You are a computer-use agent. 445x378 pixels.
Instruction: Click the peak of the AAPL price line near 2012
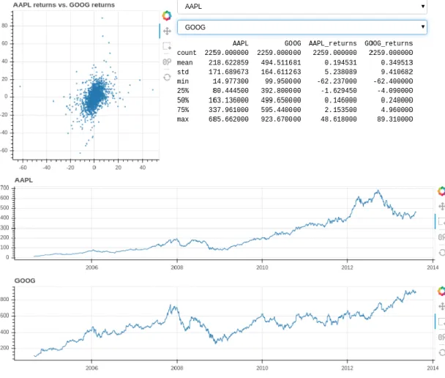coord(378,191)
